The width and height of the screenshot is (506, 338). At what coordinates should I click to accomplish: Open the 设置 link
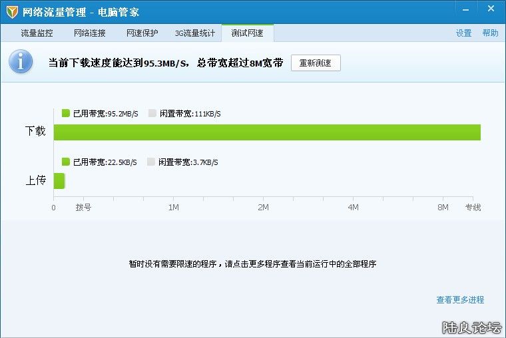click(x=464, y=33)
